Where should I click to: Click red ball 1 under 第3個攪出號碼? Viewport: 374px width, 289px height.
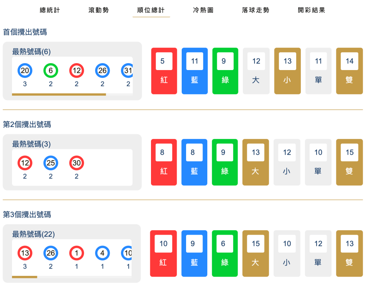tap(76, 253)
